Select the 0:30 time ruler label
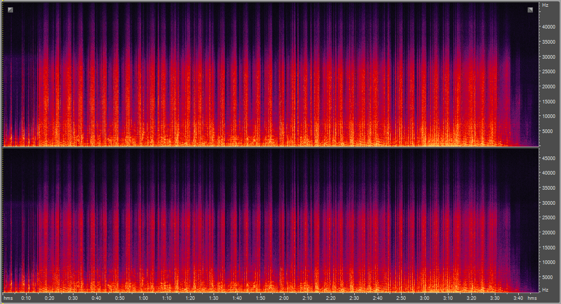The width and height of the screenshot is (561, 304). coord(73,298)
